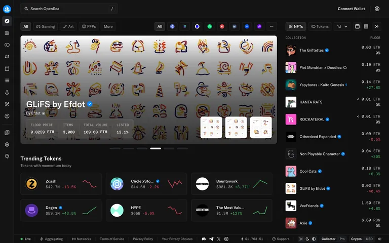Open the Cool Cats collection row
The image size is (389, 243).
pos(333,171)
